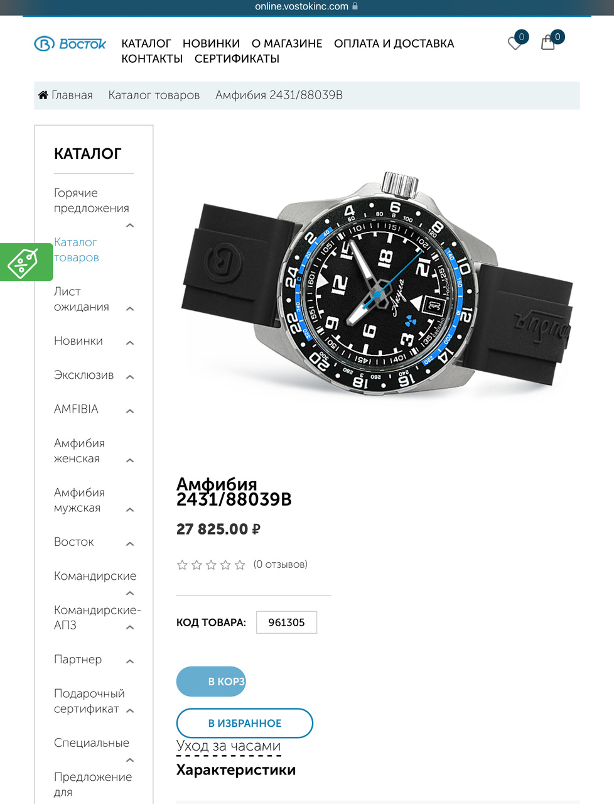The image size is (614, 804).
Task: Select the third rating star
Action: 211,565
